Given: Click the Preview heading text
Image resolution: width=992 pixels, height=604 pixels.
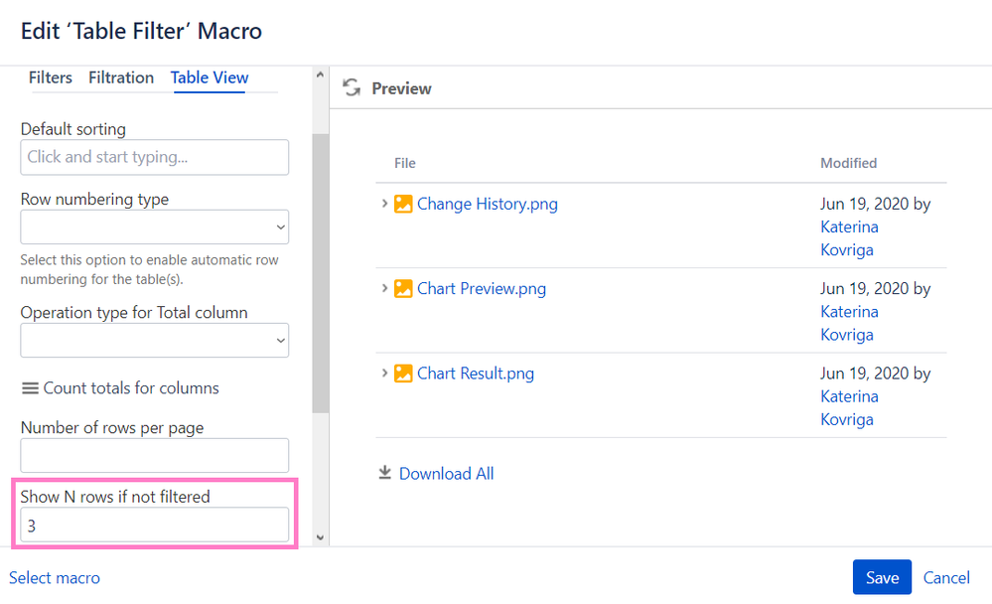Looking at the screenshot, I should point(401,88).
